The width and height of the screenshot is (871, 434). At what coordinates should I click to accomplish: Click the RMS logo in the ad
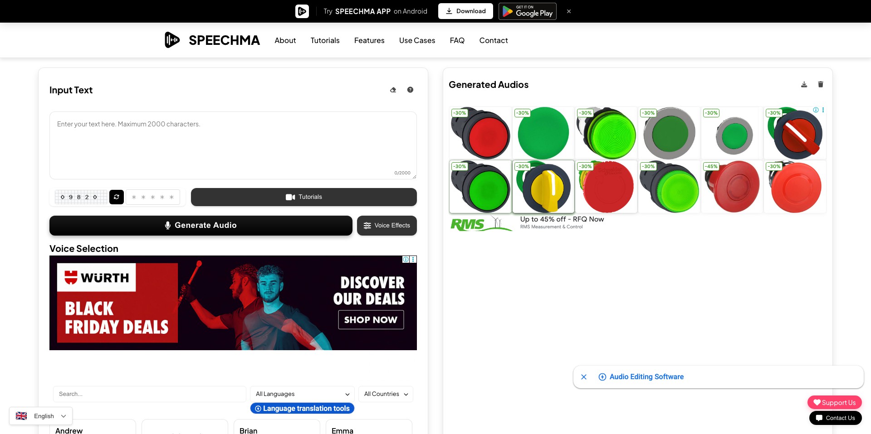[481, 223]
